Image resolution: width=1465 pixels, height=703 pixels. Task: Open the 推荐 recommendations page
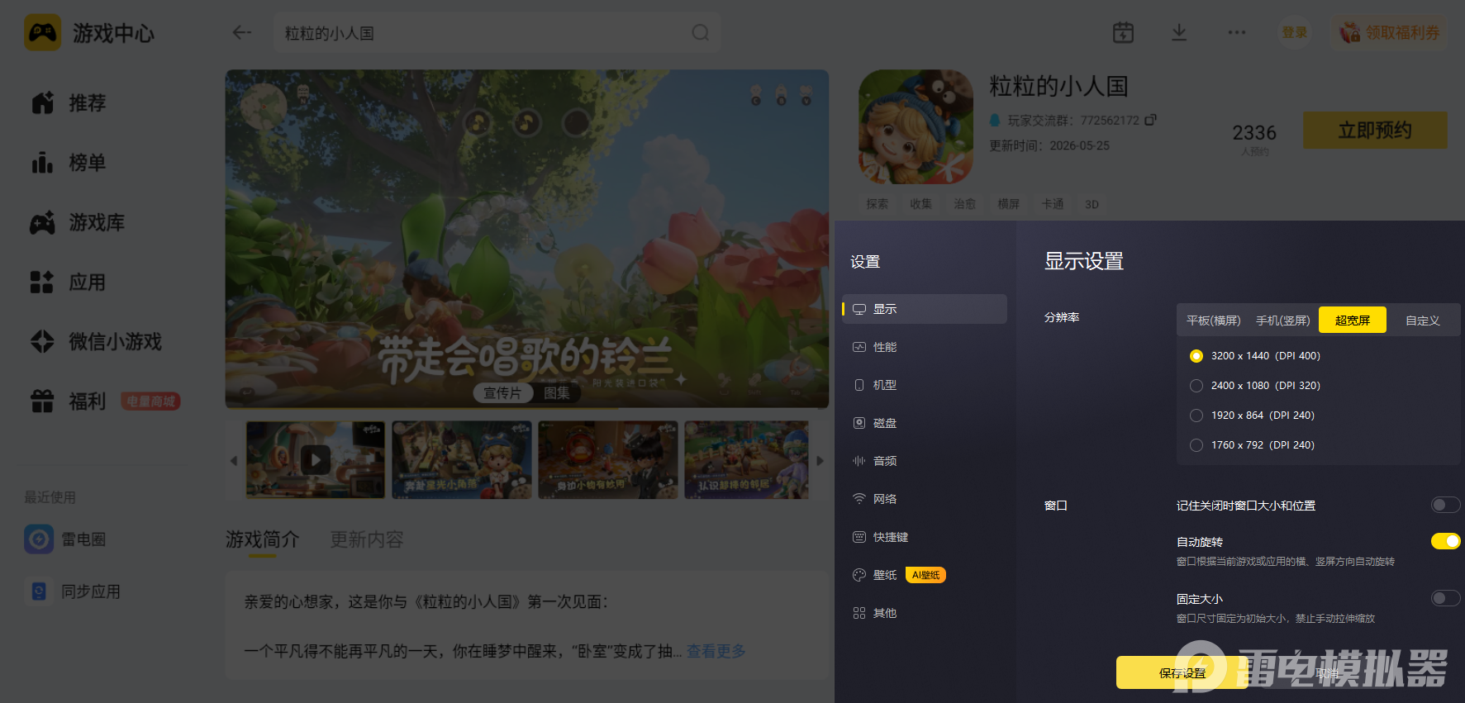[x=69, y=103]
